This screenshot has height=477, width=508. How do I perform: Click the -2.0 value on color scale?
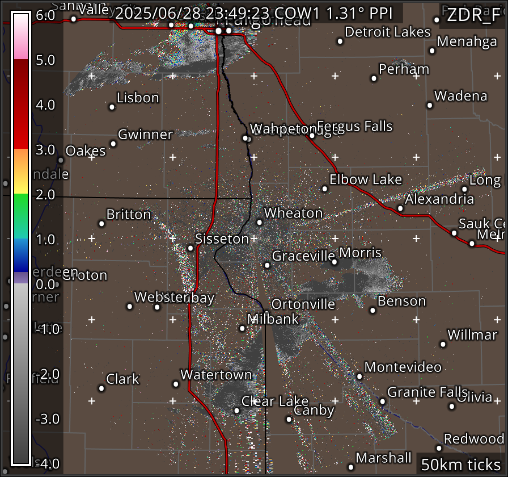pos(48,374)
